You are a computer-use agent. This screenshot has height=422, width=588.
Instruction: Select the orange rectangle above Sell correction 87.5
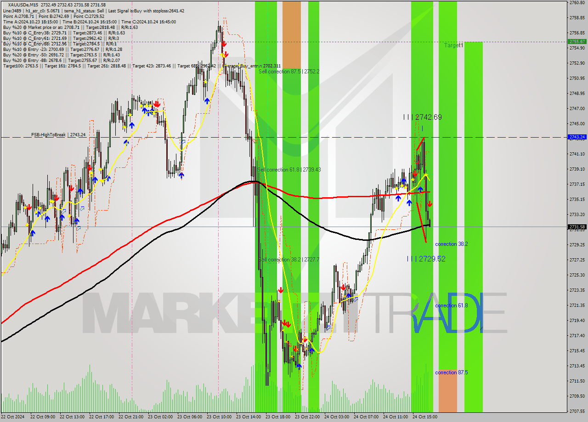pos(292,35)
